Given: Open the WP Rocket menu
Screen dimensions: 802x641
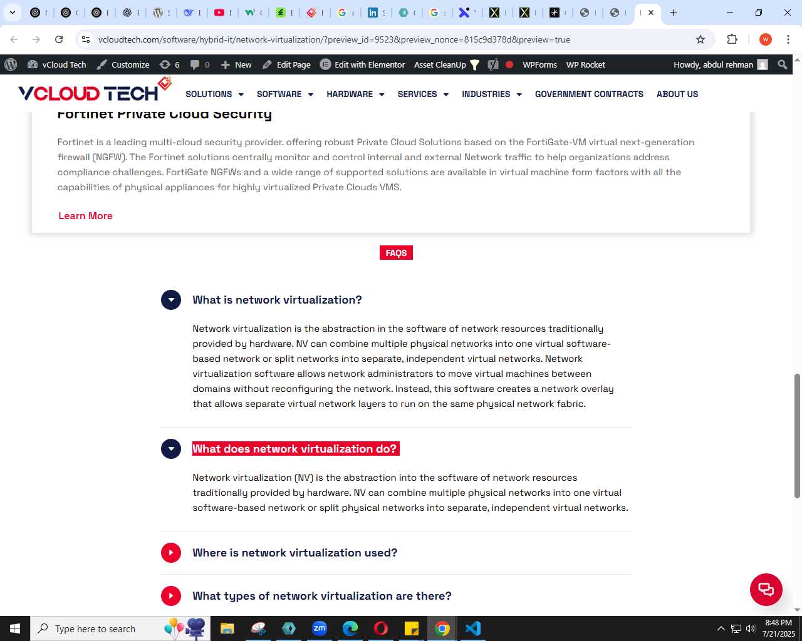Looking at the screenshot, I should coord(585,64).
